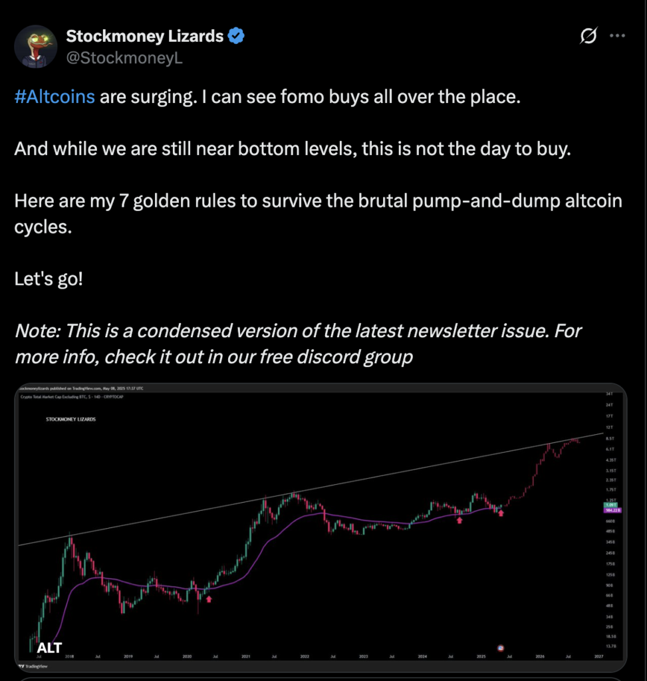Click the red arrow marker in mid-2024
Screen dimensions: 647x681
(x=459, y=520)
